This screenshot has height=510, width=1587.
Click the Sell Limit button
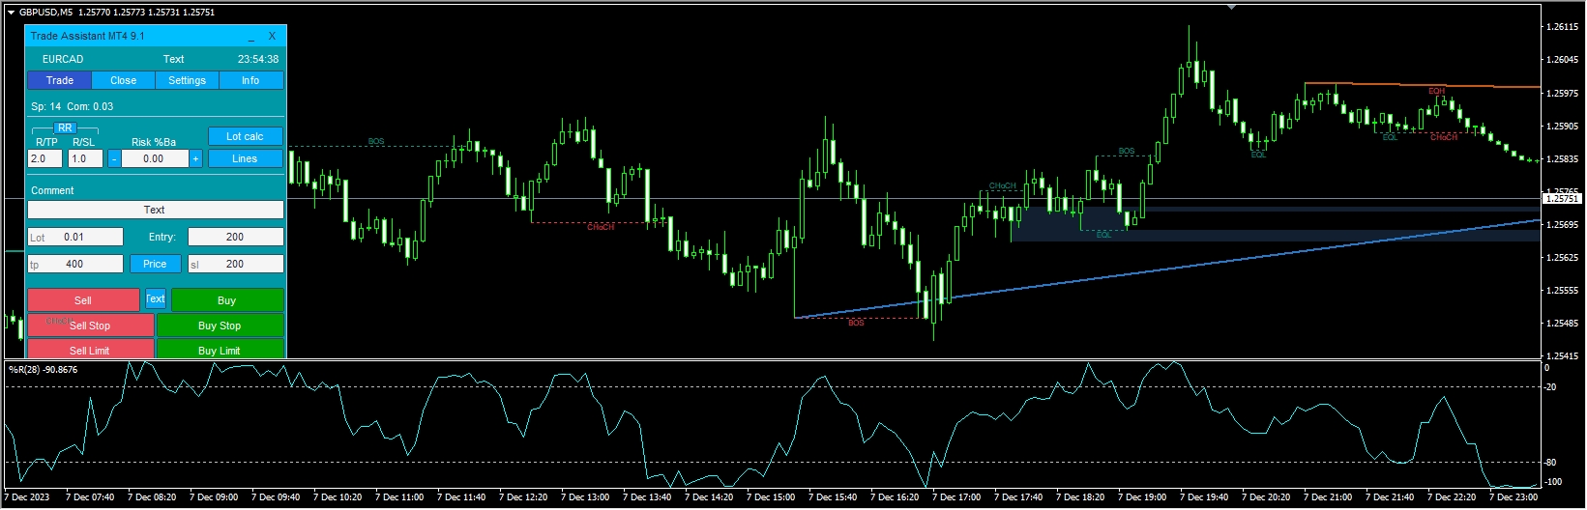pos(90,350)
